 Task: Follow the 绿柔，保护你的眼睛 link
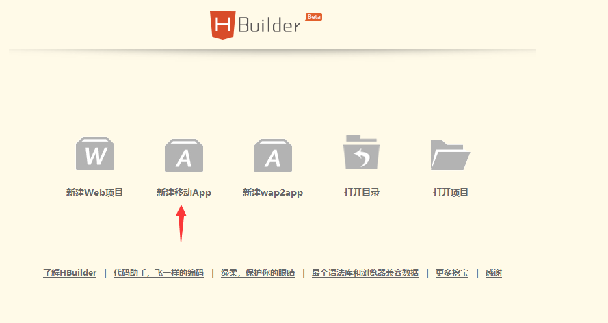tap(258, 273)
